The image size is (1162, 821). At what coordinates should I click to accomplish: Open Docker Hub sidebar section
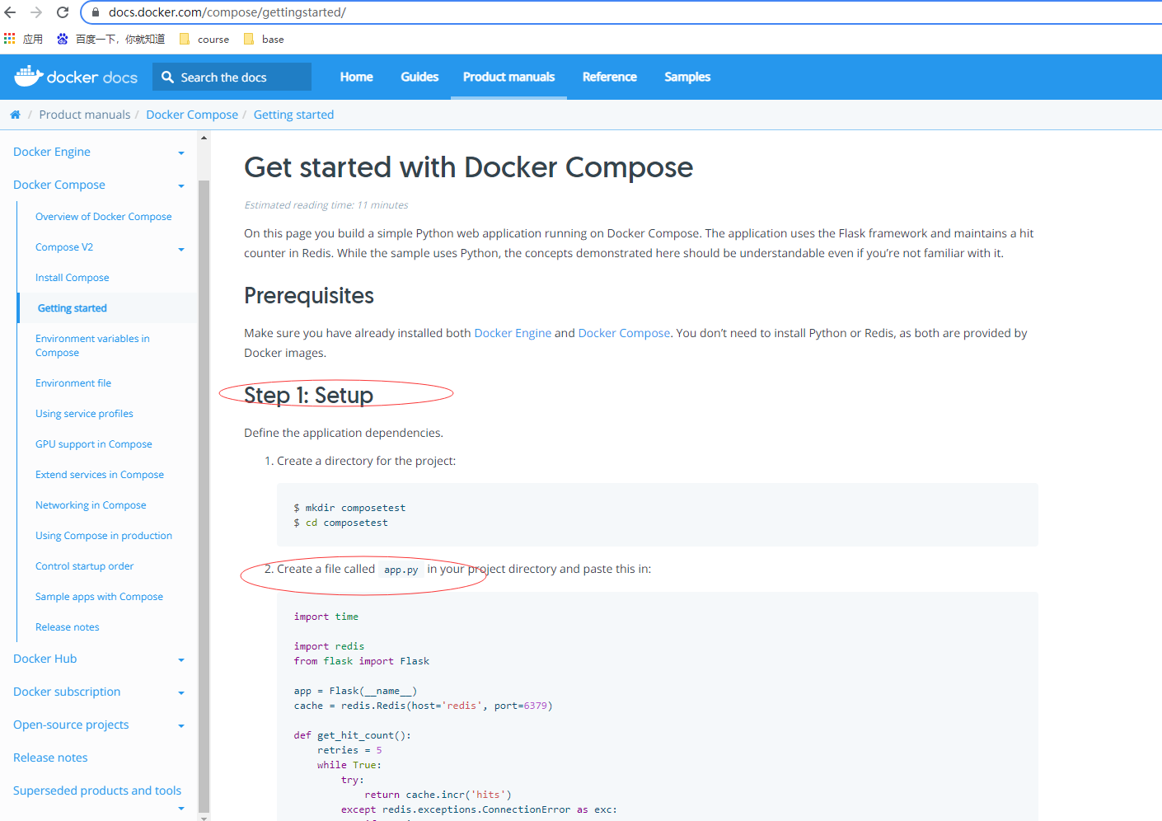(45, 659)
